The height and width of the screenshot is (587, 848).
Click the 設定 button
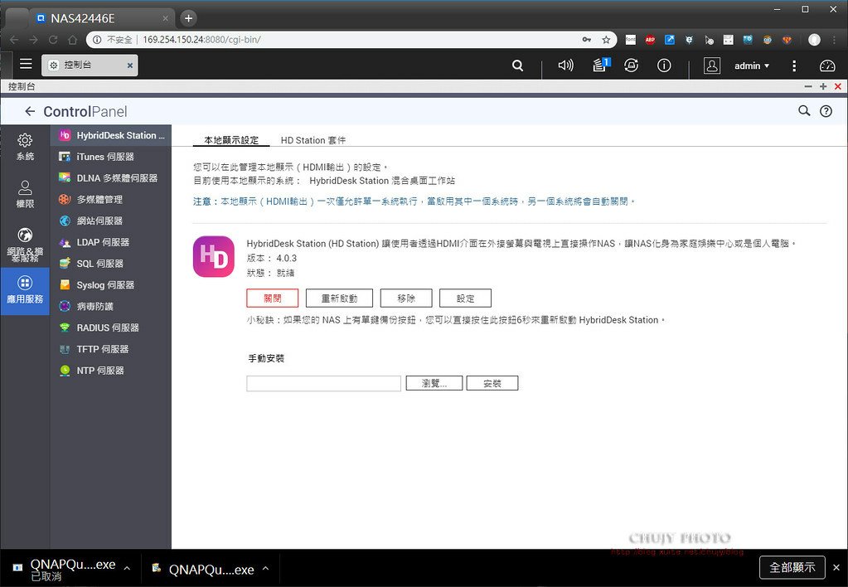pos(466,298)
